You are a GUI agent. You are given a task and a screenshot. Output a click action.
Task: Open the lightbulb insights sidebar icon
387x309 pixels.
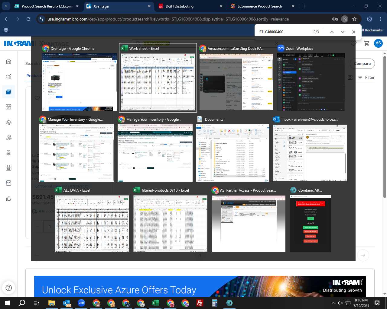(x=8, y=122)
